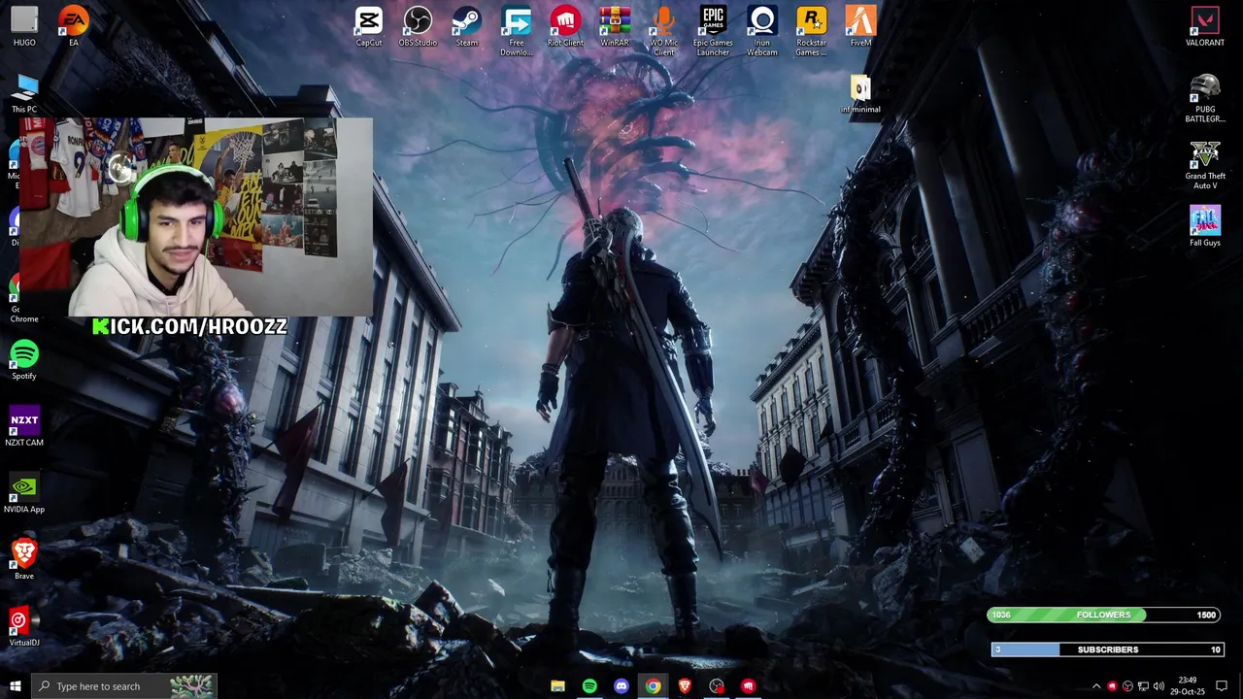Screen dimensions: 1243x699
Task: Open the Google Chrome desktop shortcut
Action: (14, 299)
